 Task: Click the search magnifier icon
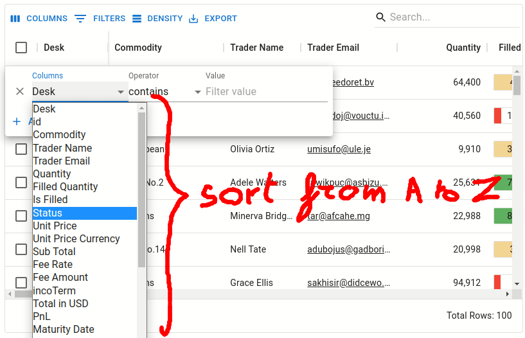(x=381, y=17)
